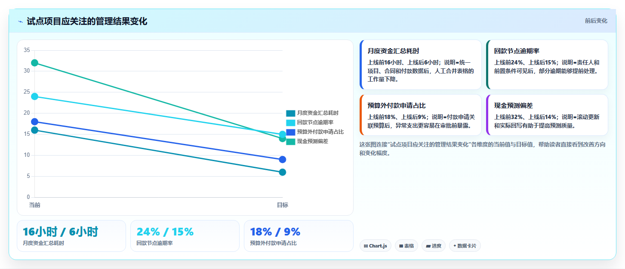Screen dimensions: 625x269
Task: Click the lightning icon beside the page title
Action: [x=20, y=21]
